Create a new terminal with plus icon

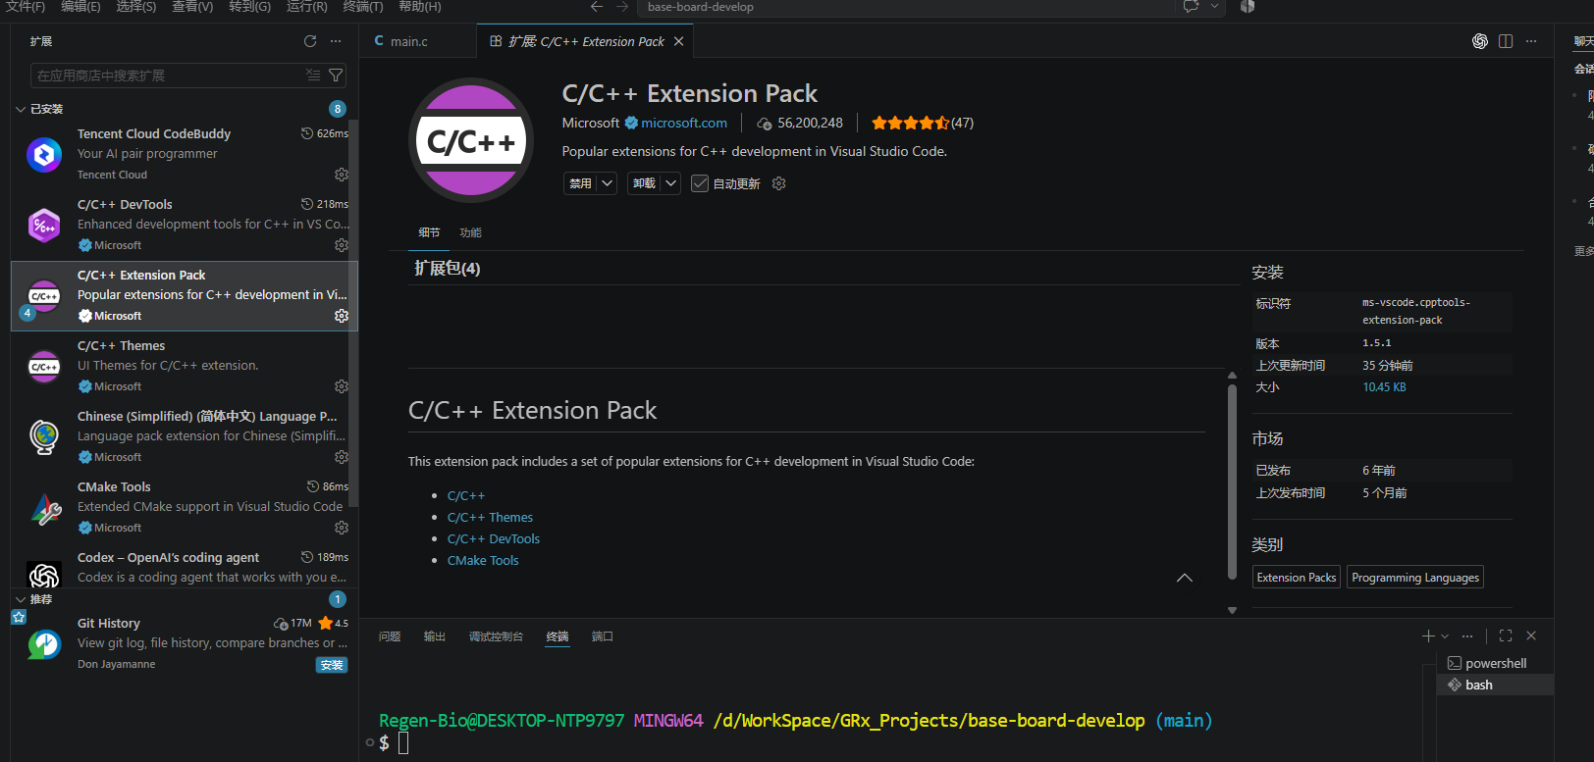point(1428,636)
